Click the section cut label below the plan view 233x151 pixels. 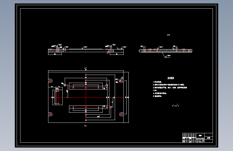(86, 126)
